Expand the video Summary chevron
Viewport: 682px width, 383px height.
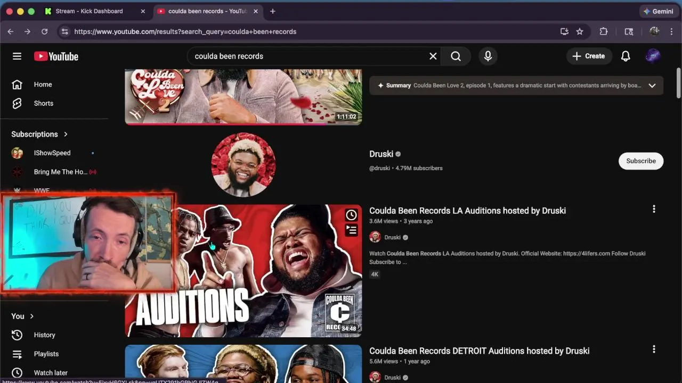652,86
